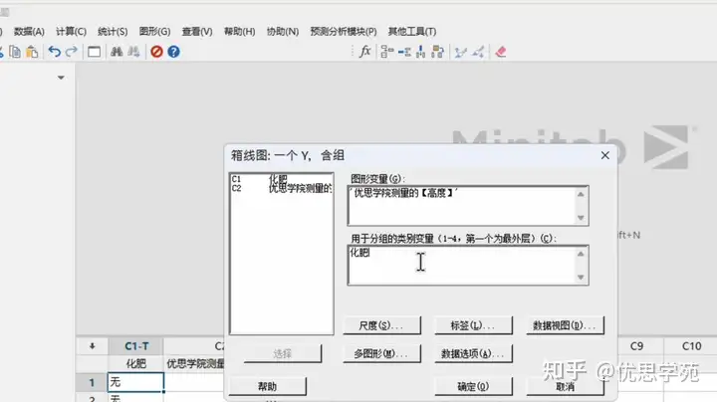
Task: Click the blank window rectangle toolbar icon
Action: (95, 52)
